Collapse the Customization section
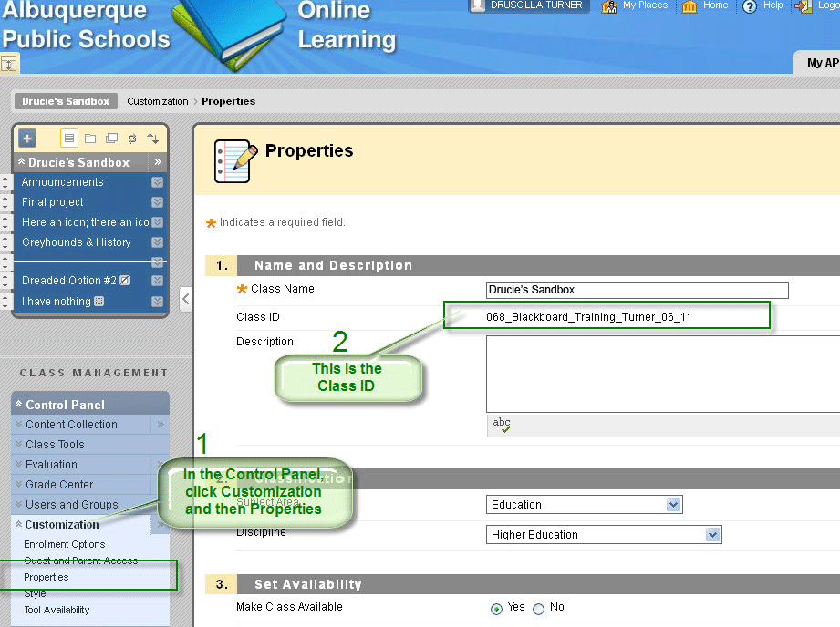 pyautogui.click(x=19, y=524)
